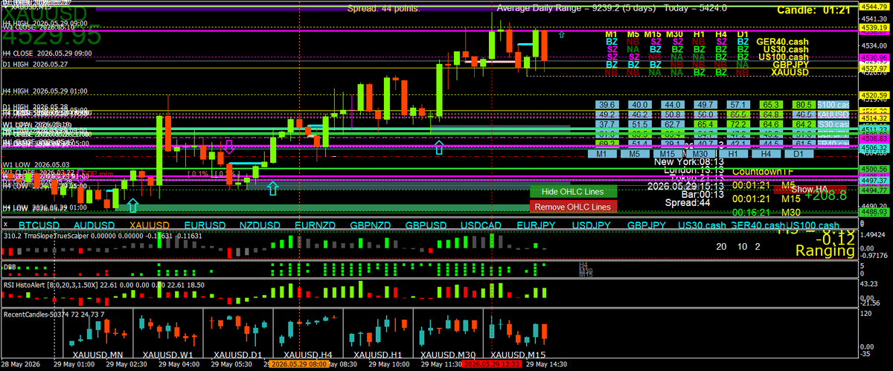Click the blue M5 timeframe button
Image resolution: width=893 pixels, height=371 pixels.
635,153
